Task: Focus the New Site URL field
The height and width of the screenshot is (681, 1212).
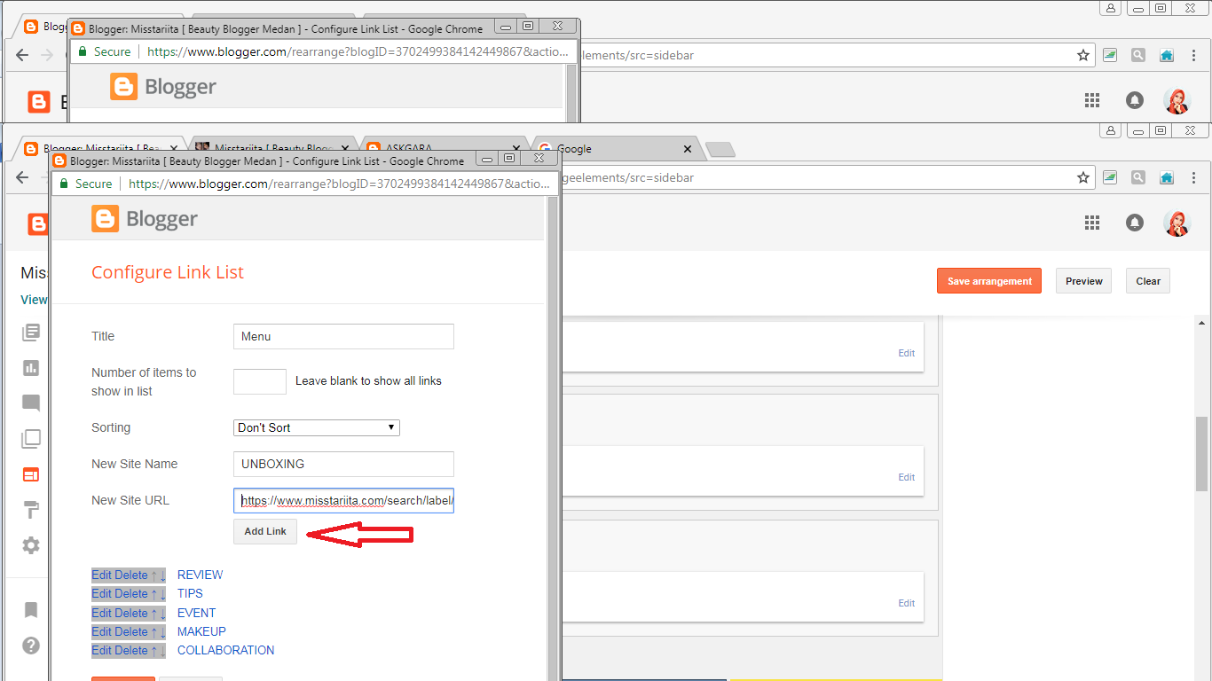Action: click(343, 500)
